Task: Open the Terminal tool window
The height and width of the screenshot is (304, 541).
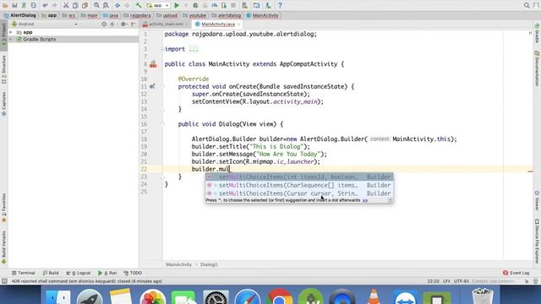Action: [x=23, y=273]
